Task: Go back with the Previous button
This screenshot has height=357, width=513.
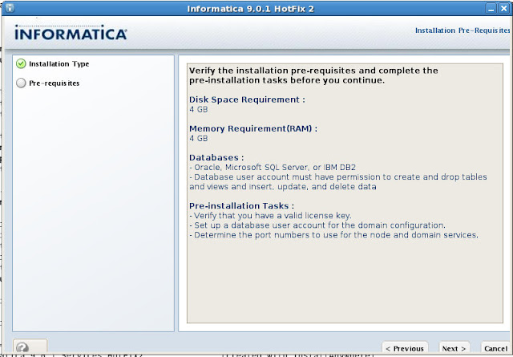Action: [405, 348]
